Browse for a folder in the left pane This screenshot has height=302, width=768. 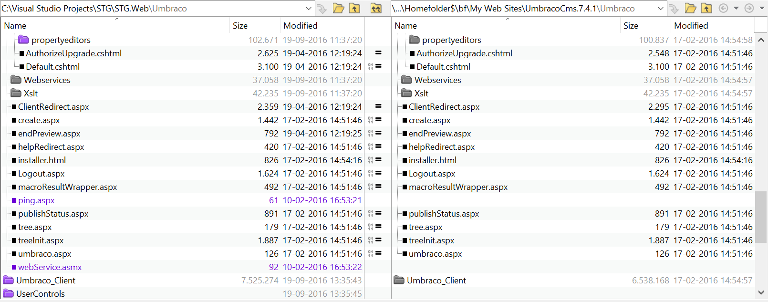pos(338,8)
